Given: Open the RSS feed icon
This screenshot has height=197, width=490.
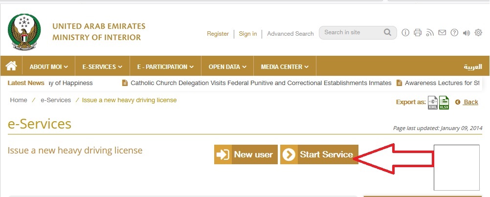Looking at the screenshot, I should (430, 33).
